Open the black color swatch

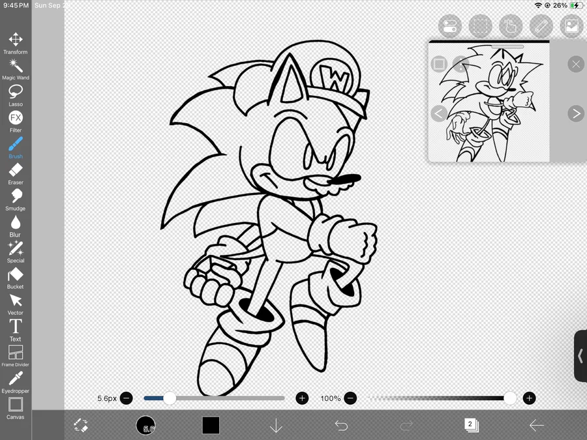tap(211, 426)
